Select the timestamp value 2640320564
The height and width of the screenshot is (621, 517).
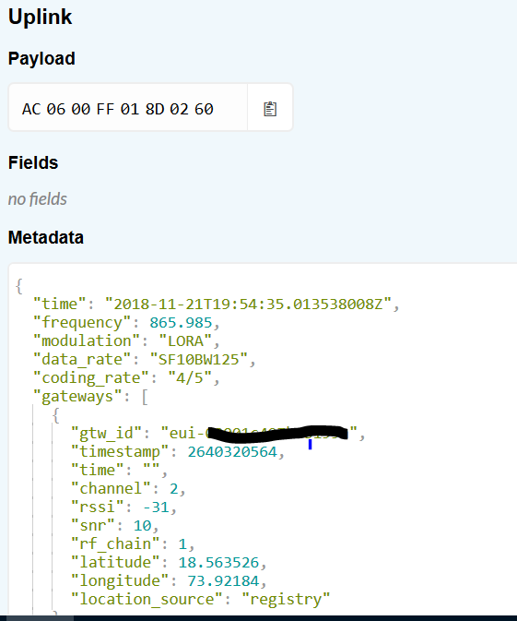232,452
